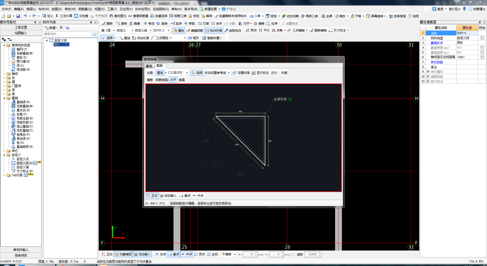The width and height of the screenshot is (487, 266).
Task: Click 编辑钢筋 edit rebar tool
Action: (195, 30)
